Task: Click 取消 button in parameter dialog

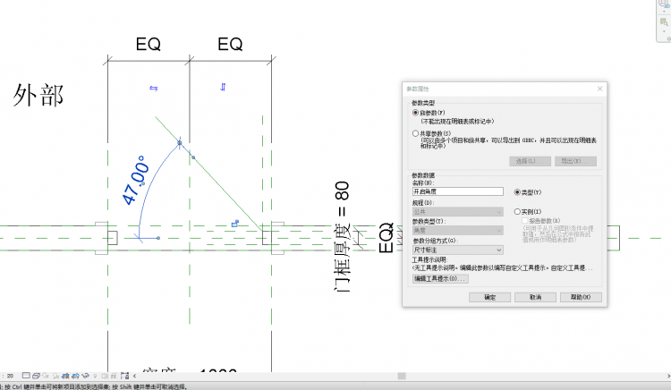Action: coord(535,297)
